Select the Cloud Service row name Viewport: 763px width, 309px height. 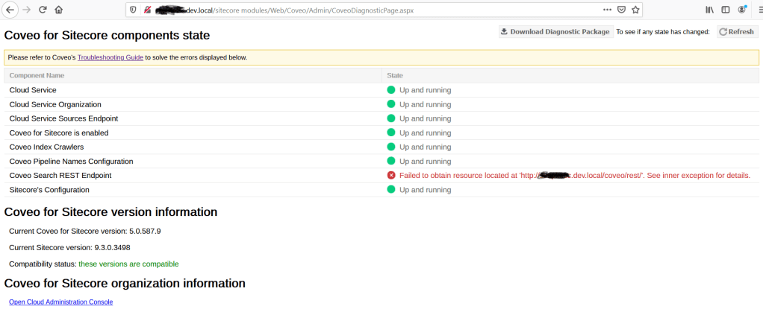(33, 90)
